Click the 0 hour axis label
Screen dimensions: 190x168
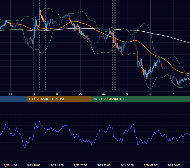[x=127, y=94]
